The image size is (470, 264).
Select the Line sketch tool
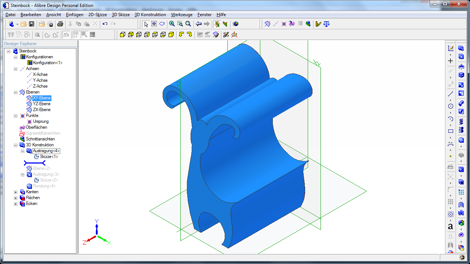pos(451,93)
